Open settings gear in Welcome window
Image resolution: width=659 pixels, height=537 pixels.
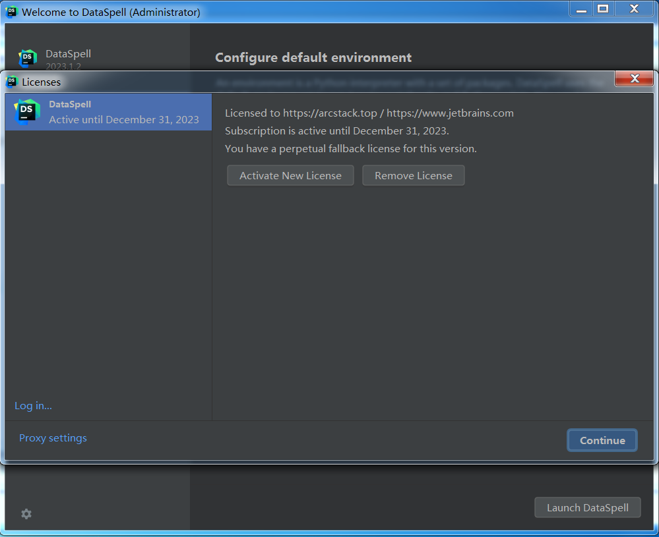click(x=26, y=514)
